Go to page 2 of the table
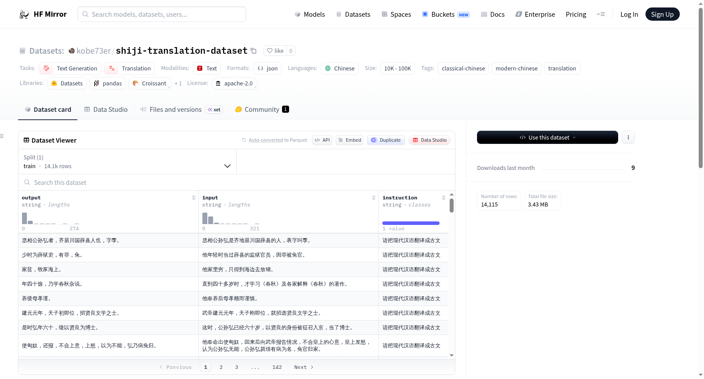Viewport: 704px width, 379px height. click(x=221, y=367)
